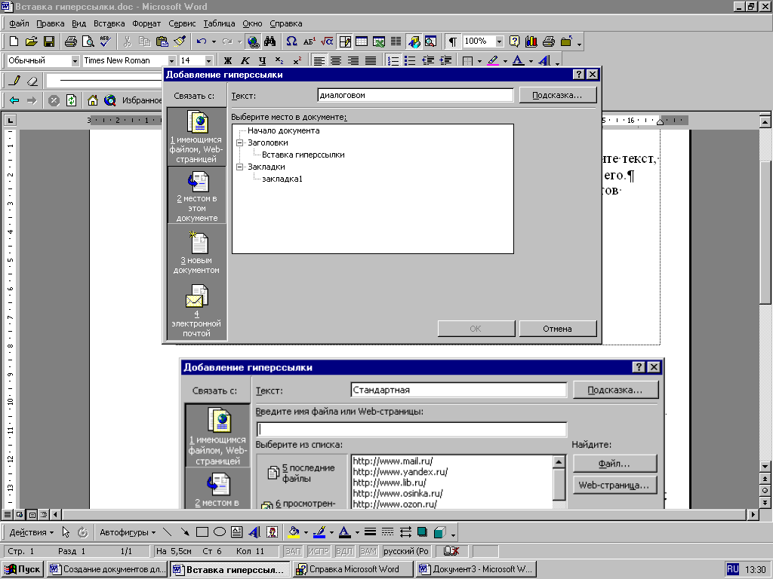Select link to 'электронной почтой' option
Viewport: 773px width, 579px height.
pos(197,311)
